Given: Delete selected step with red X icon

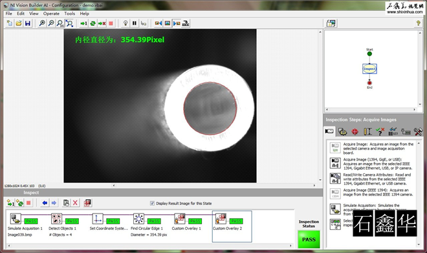Looking at the screenshot, I should (x=75, y=203).
